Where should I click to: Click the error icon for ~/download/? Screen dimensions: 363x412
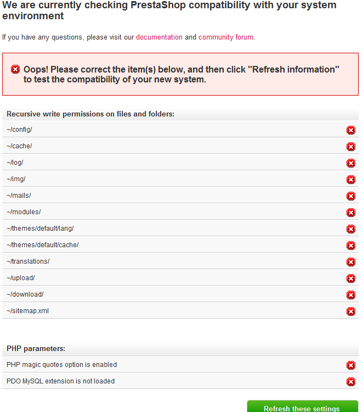pos(351,295)
